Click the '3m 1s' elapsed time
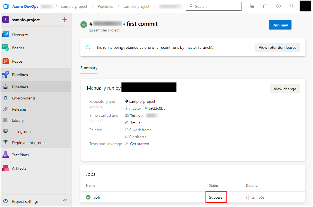The height and width of the screenshot is (207, 313). tap(135, 123)
